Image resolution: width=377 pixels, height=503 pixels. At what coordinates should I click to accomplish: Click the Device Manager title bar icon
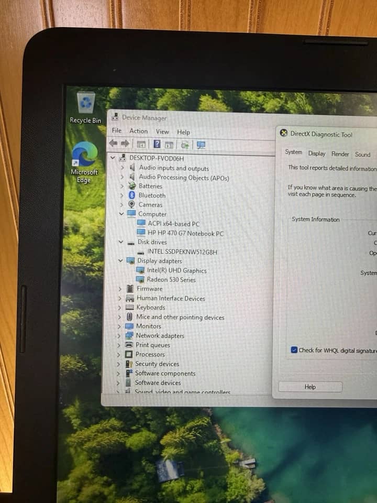click(115, 117)
